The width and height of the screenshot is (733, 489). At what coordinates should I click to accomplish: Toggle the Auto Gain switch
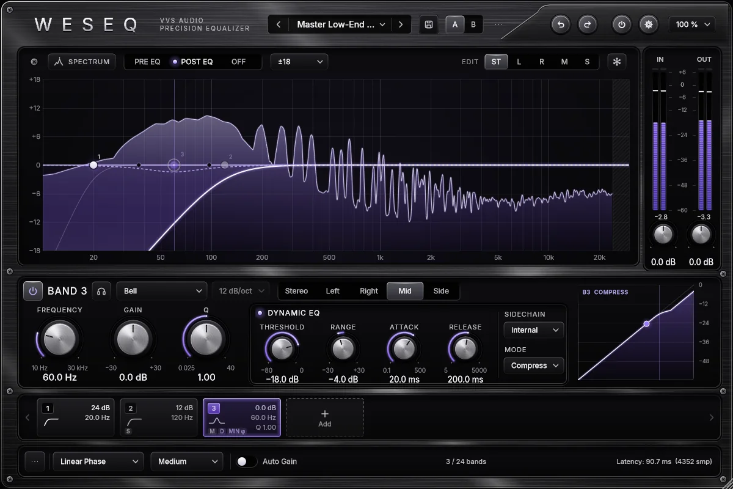click(x=247, y=461)
